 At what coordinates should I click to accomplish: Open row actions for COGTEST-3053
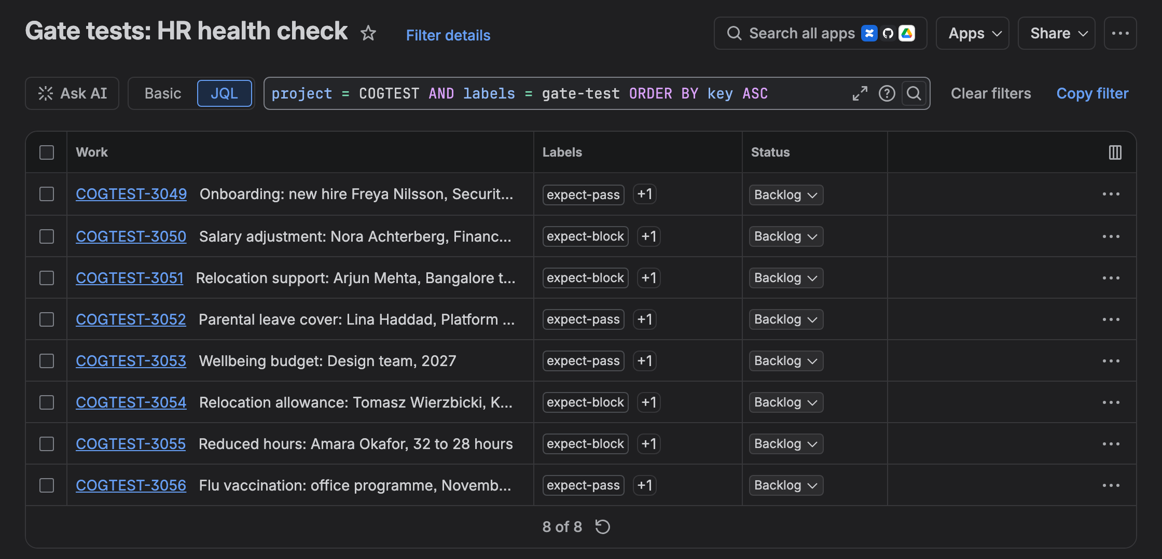point(1111,361)
